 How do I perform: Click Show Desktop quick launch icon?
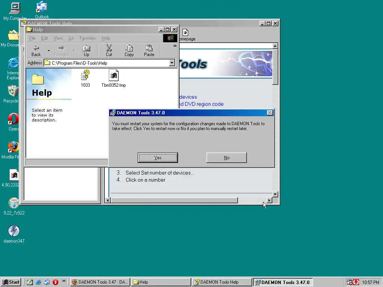pyautogui.click(x=30, y=282)
